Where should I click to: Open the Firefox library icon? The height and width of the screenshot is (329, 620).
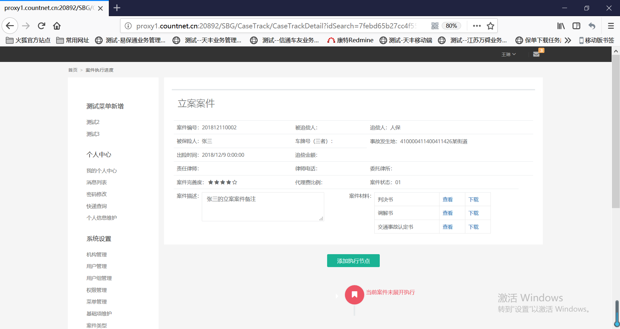(561, 26)
